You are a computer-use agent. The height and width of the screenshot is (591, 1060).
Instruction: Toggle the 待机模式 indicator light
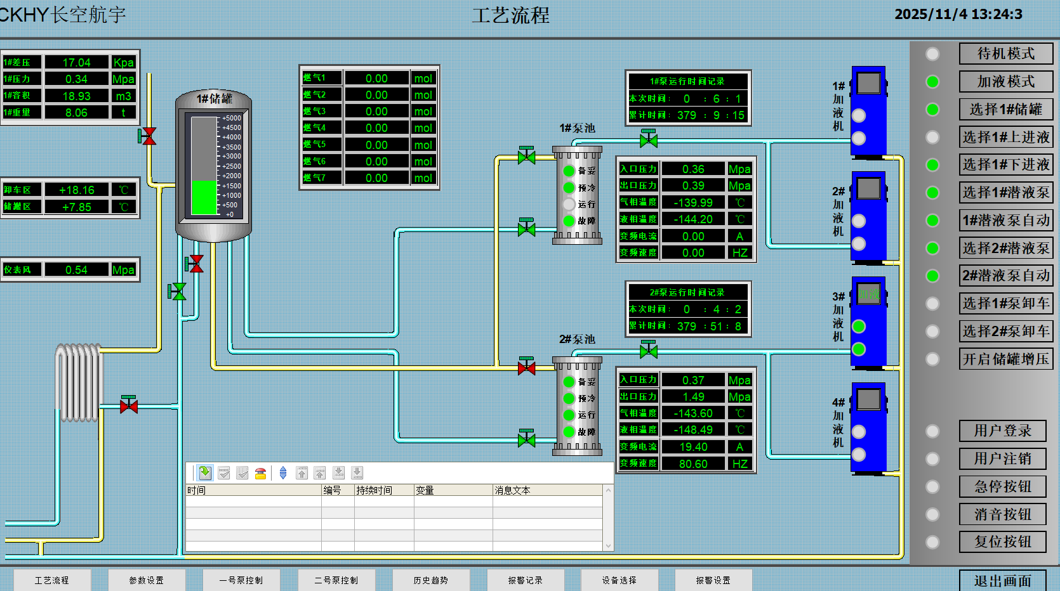coord(932,54)
